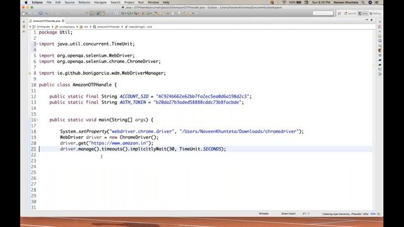Click the AUTH_TOKEN constant name
The image size is (404, 227).
tap(133, 102)
